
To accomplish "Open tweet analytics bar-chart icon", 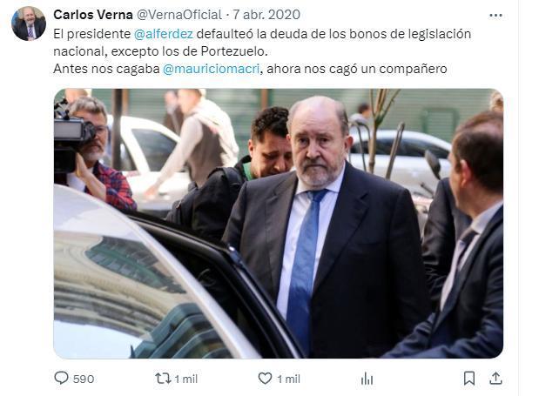I will point(367,379).
